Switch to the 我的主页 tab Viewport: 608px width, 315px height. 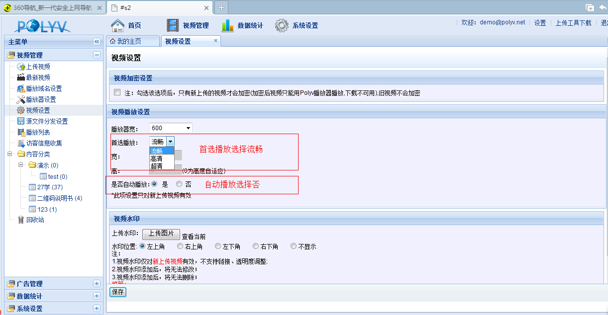tap(132, 41)
